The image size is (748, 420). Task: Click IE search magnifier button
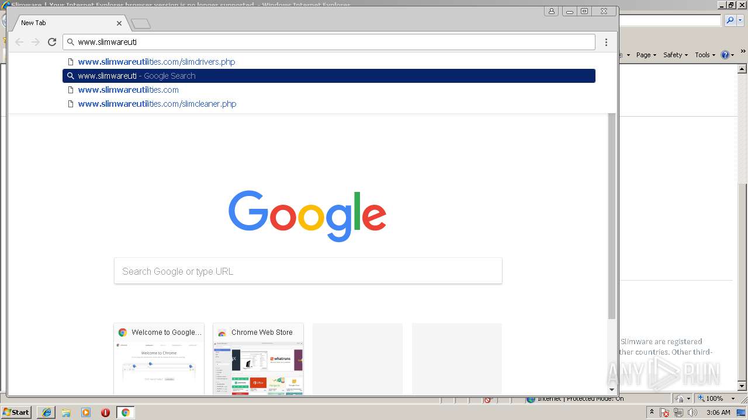[730, 20]
